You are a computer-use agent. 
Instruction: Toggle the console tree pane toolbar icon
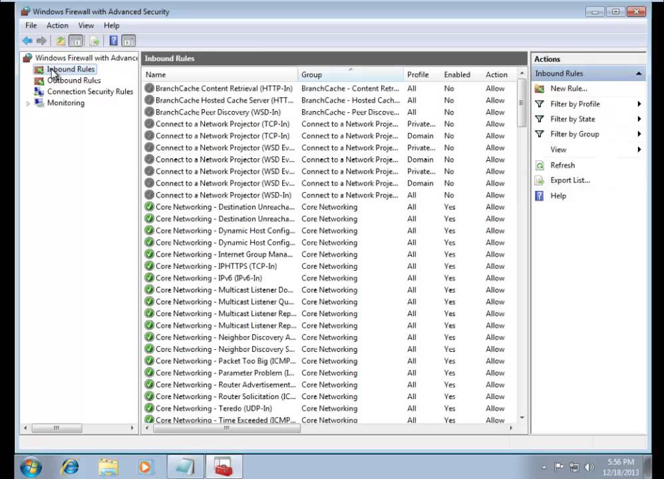pos(76,41)
